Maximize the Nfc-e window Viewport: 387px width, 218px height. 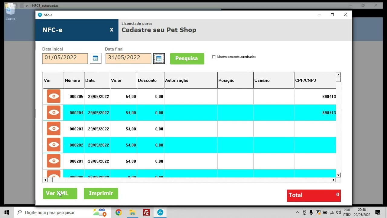click(x=332, y=15)
